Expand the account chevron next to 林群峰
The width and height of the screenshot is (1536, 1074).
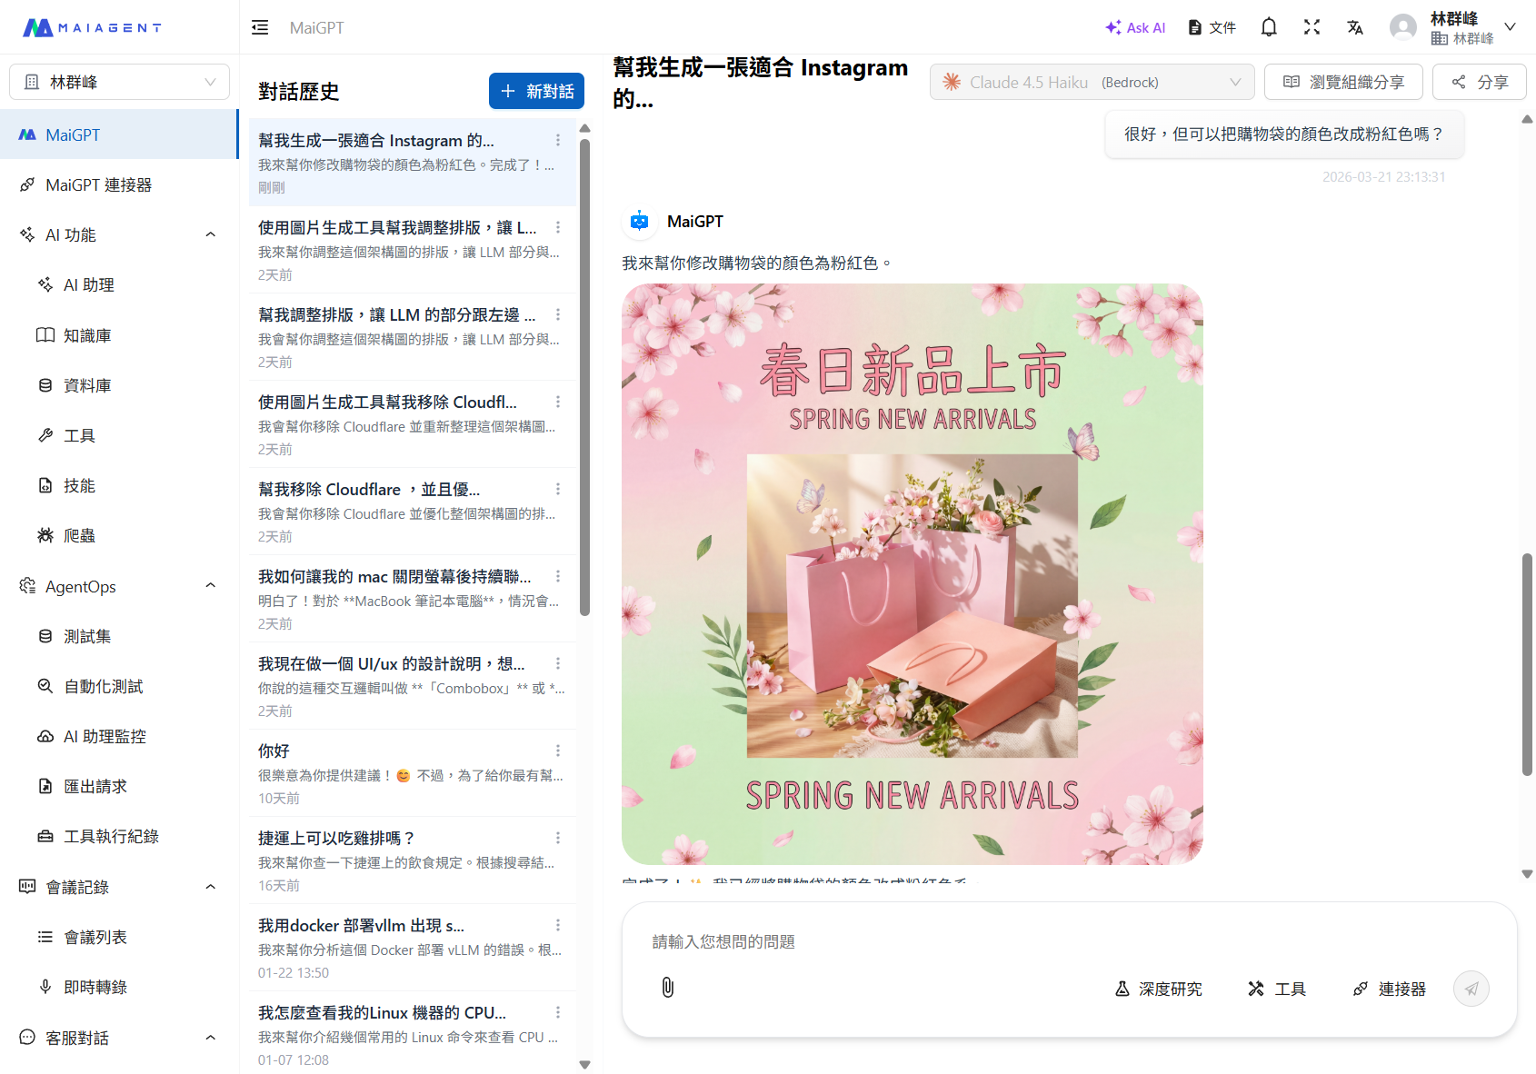[1511, 27]
